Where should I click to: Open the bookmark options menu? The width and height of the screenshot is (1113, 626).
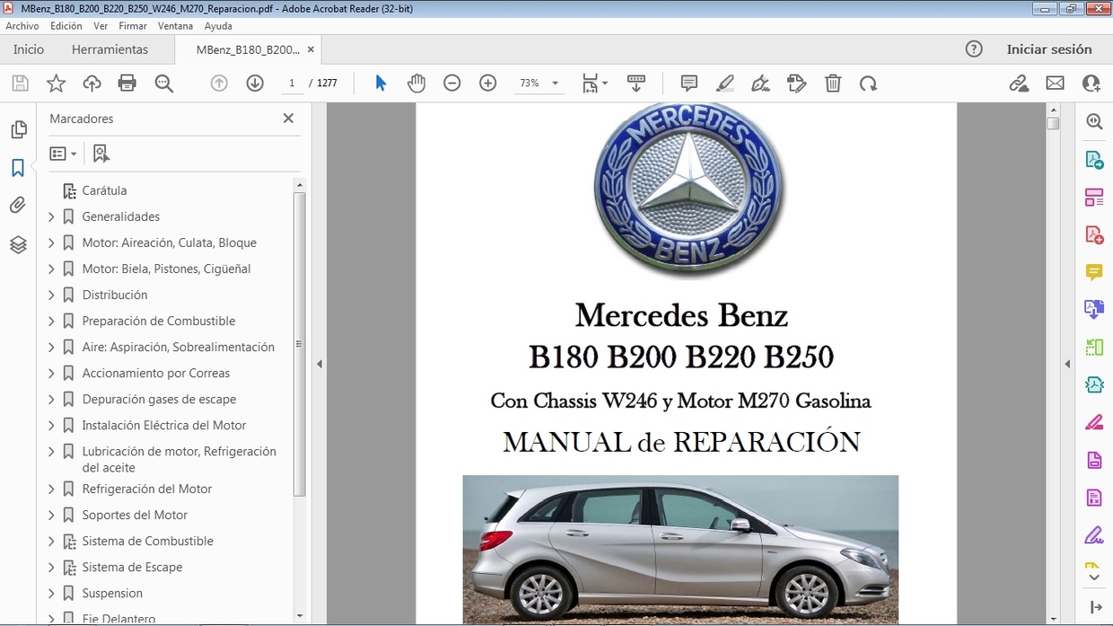tap(63, 153)
